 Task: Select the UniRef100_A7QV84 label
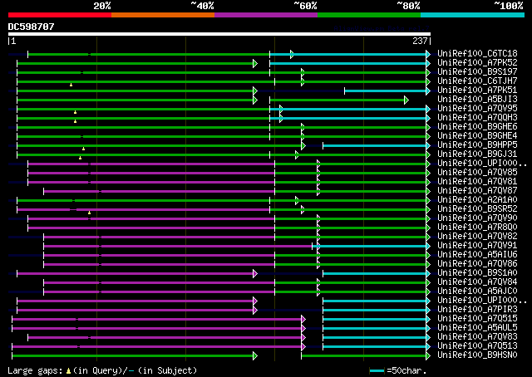tap(477, 282)
